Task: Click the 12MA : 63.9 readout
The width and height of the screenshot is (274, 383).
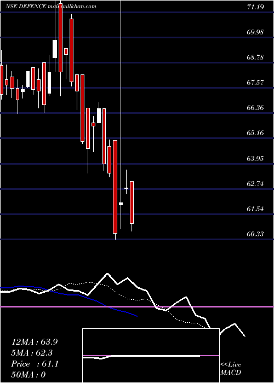Action: [x=35, y=342]
